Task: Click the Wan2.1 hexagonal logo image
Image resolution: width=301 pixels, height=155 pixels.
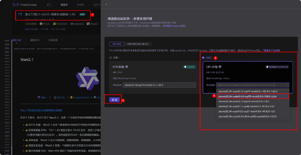Action: (x=88, y=79)
